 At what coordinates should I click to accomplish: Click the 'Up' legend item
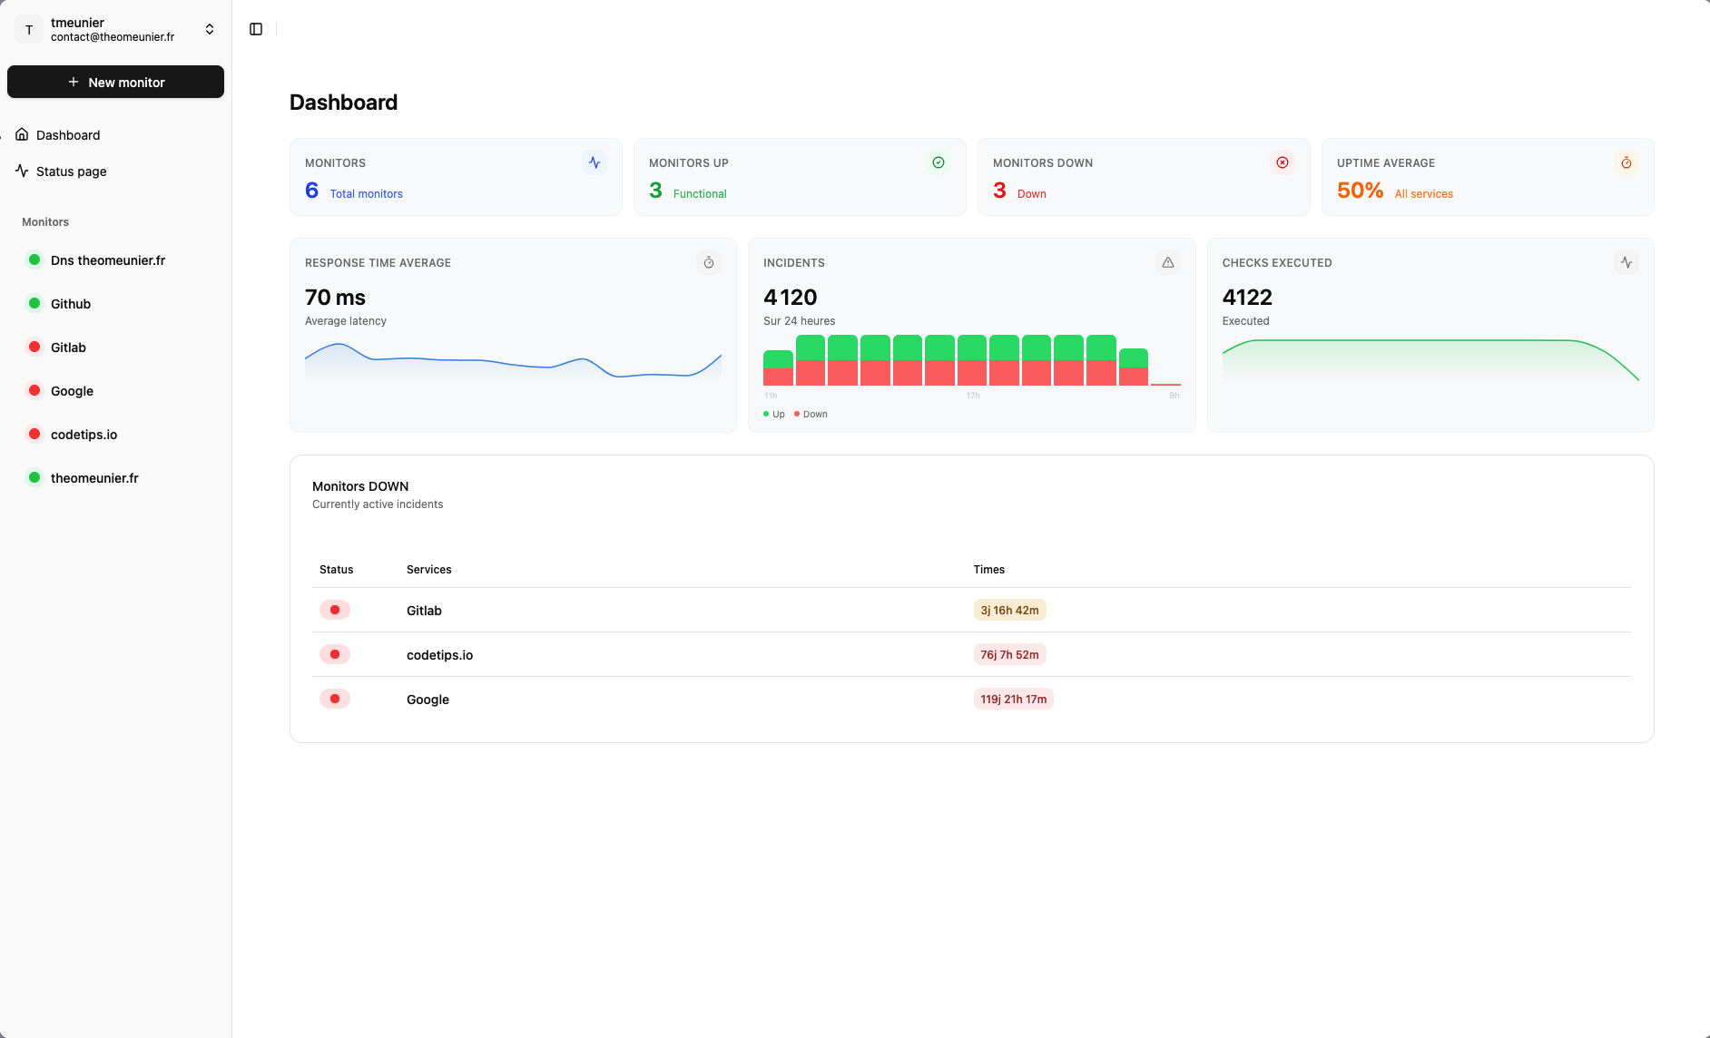[x=774, y=415]
